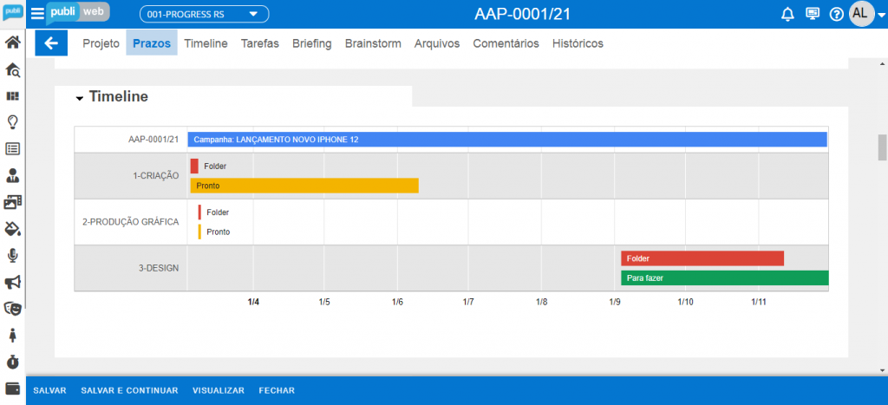Screen dimensions: 888x405
Task: Select the yellow Pronto bar in 1-CRIAÇÃO
Action: [x=304, y=186]
